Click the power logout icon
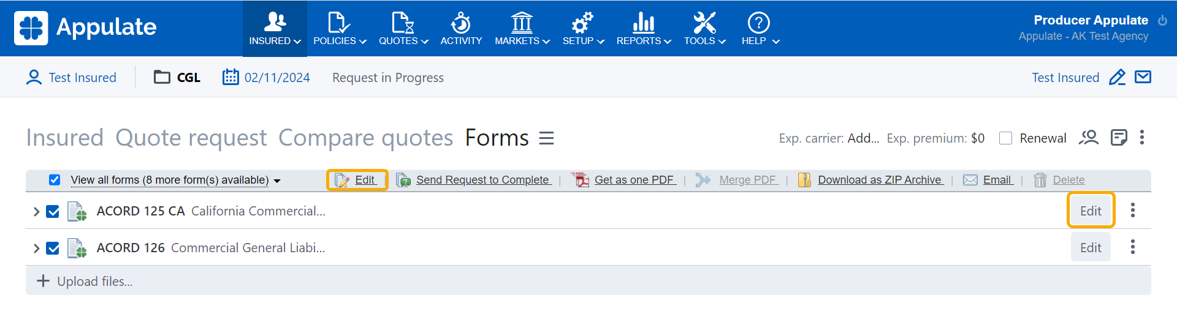This screenshot has height=333, width=1177. pyautogui.click(x=1162, y=21)
